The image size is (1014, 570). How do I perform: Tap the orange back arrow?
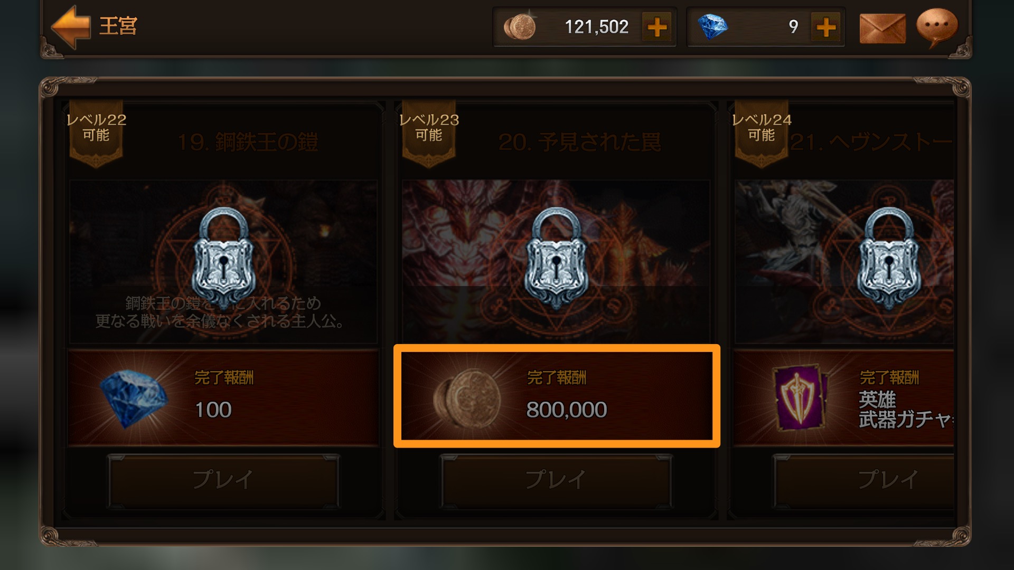71,26
